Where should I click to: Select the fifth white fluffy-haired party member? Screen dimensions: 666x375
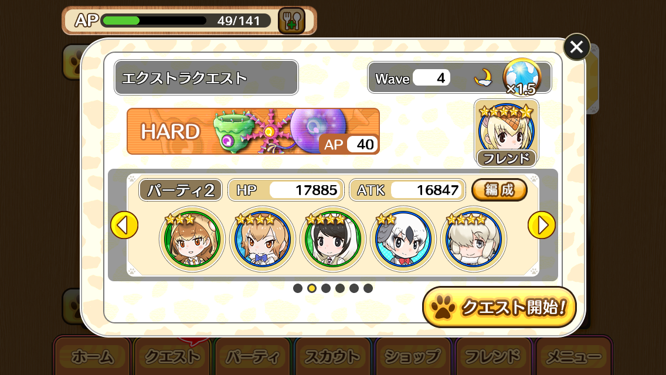474,239
